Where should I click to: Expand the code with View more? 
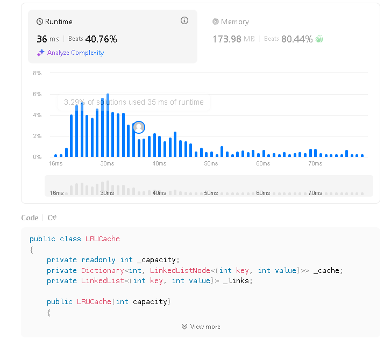(x=205, y=327)
